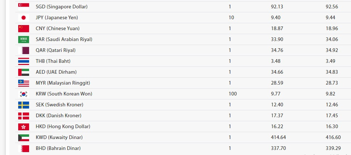
Task: Click the Thailand flag icon
Action: click(24, 61)
